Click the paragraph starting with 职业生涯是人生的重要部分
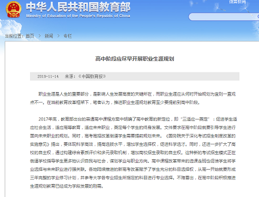The image size is (259, 197). click(x=133, y=98)
